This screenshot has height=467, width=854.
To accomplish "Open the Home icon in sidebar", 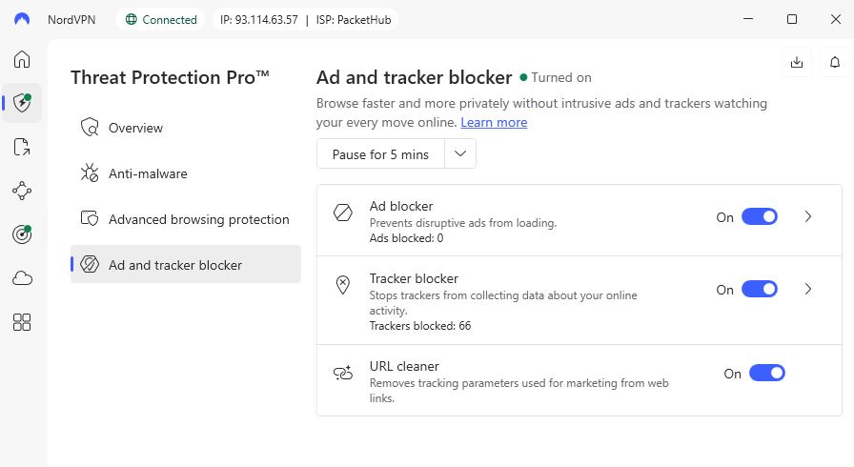I will coord(22,59).
